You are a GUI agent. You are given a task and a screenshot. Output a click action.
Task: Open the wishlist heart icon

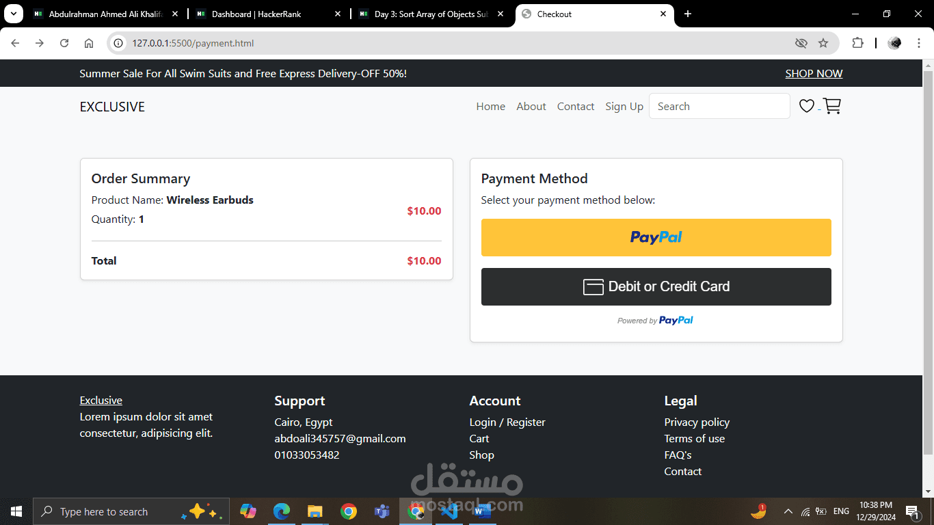807,106
